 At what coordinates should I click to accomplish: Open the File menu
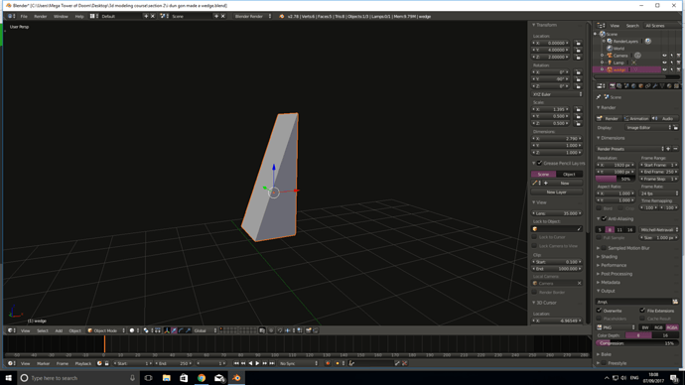tap(24, 16)
